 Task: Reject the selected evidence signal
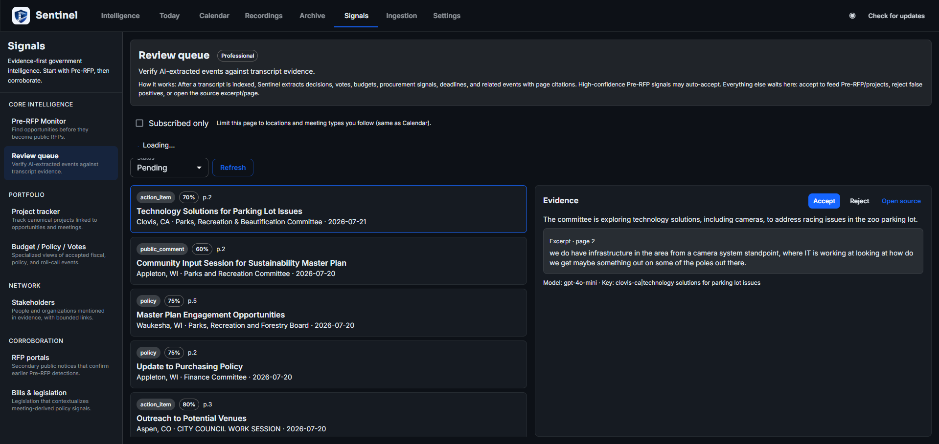(x=859, y=201)
